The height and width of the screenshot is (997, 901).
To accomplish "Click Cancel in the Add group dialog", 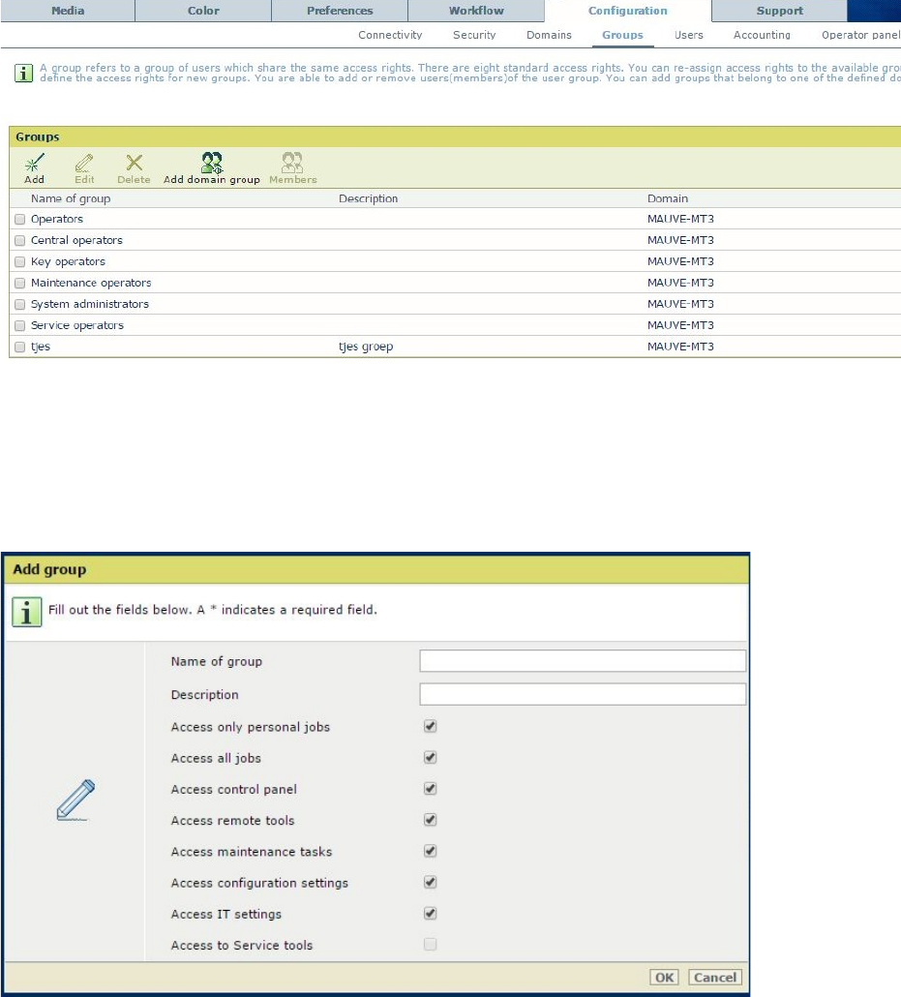I will [714, 978].
